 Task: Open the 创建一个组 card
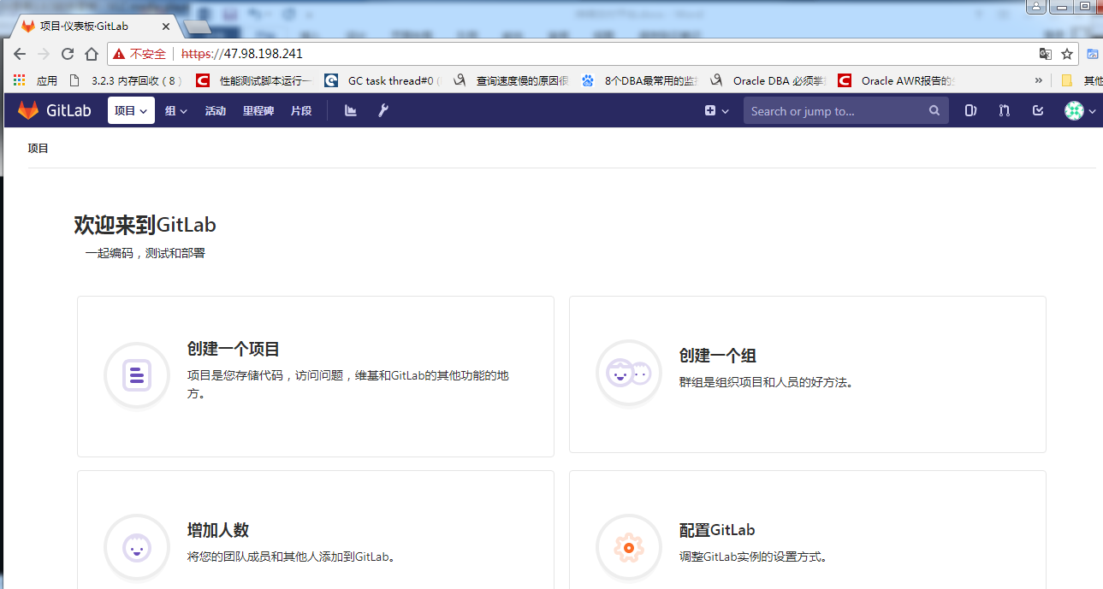point(807,374)
